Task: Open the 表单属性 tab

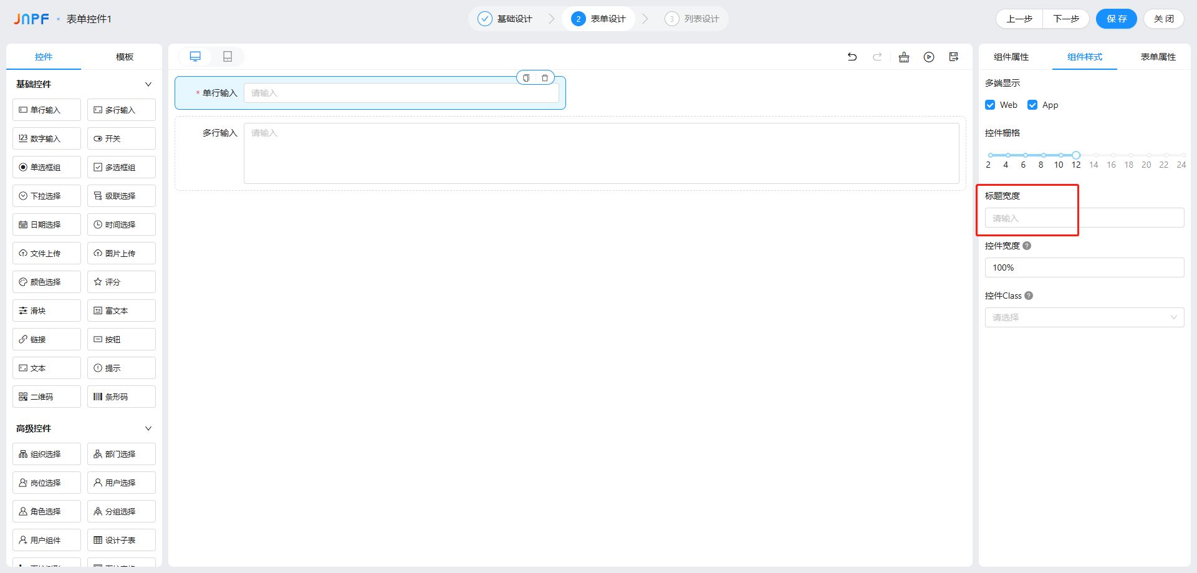Action: (x=1158, y=57)
